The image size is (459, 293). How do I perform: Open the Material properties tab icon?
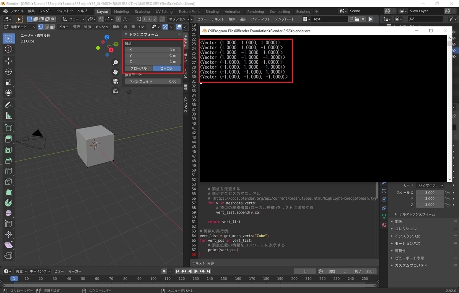coord(384,225)
